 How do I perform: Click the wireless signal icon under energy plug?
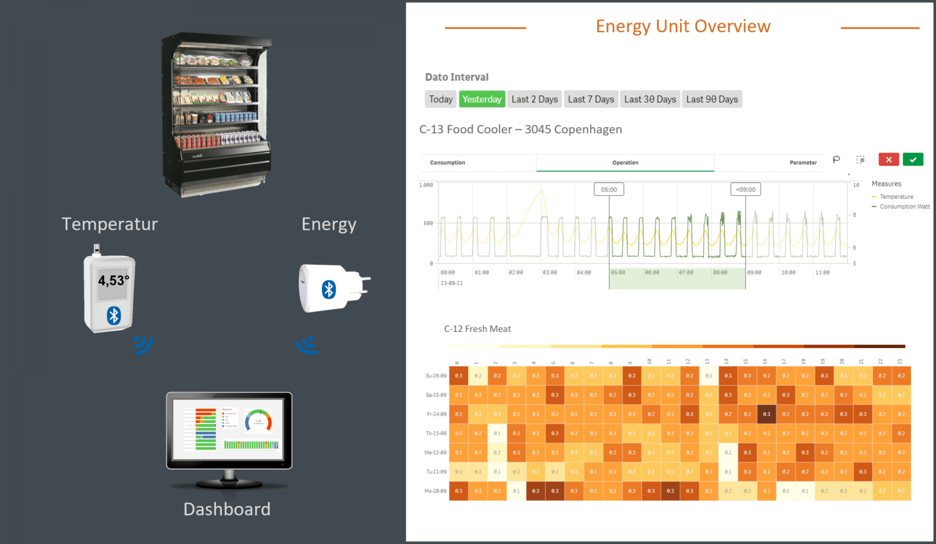[307, 345]
